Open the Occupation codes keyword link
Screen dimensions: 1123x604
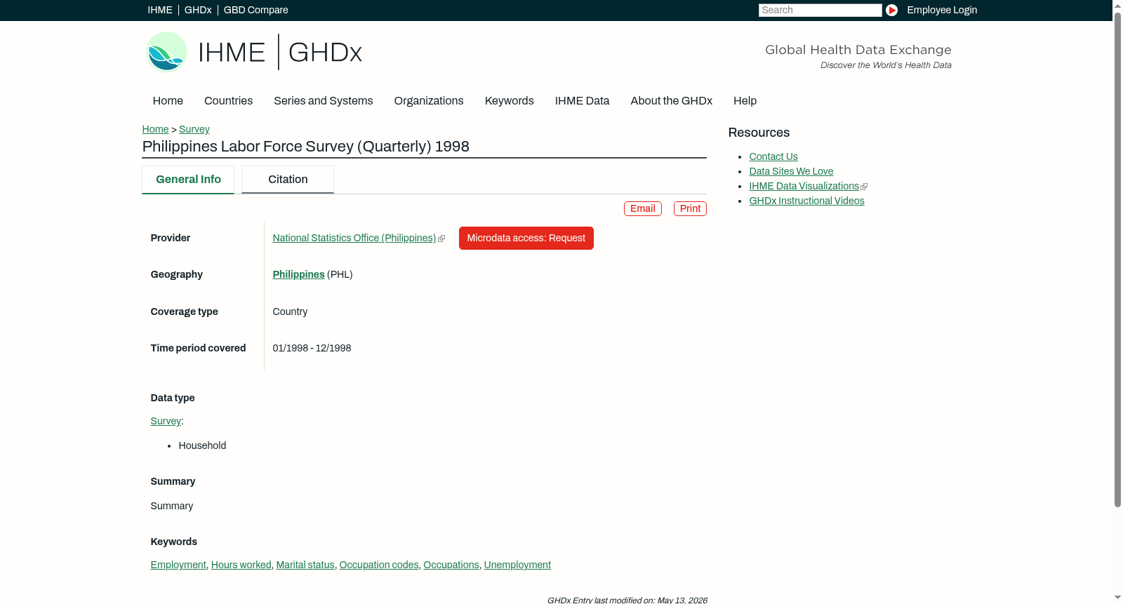[x=379, y=565]
